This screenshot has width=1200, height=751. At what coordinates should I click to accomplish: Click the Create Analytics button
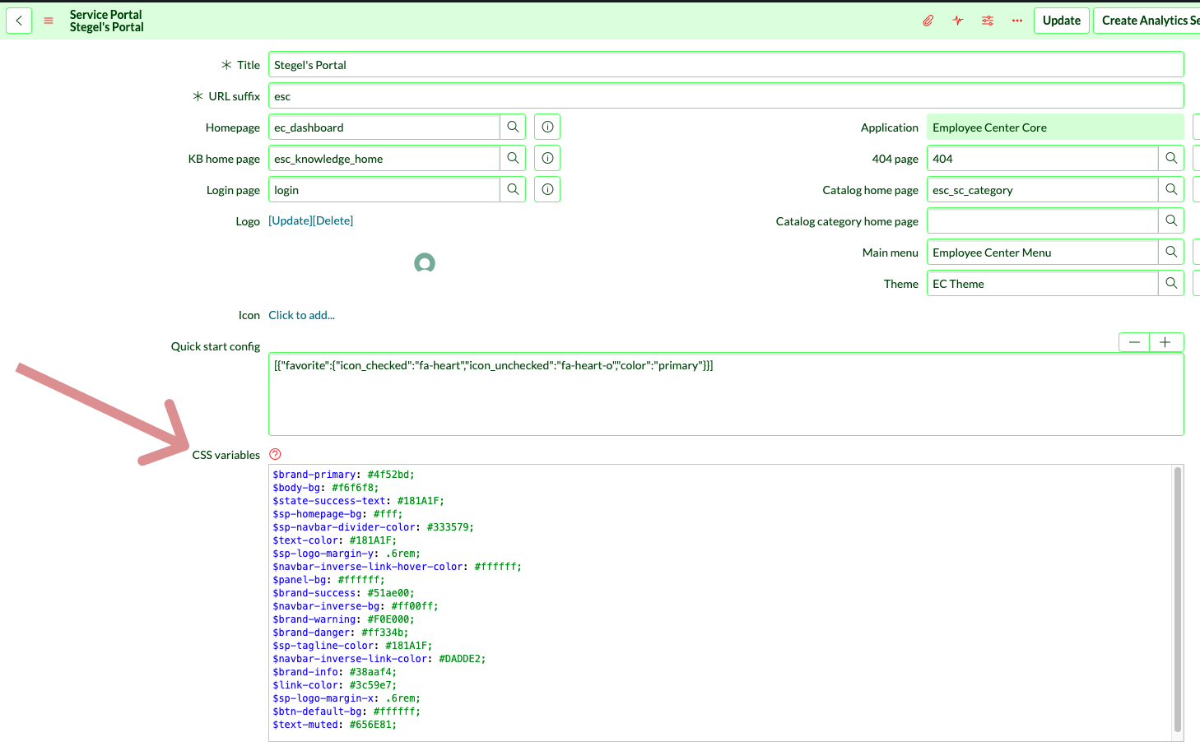(1147, 21)
